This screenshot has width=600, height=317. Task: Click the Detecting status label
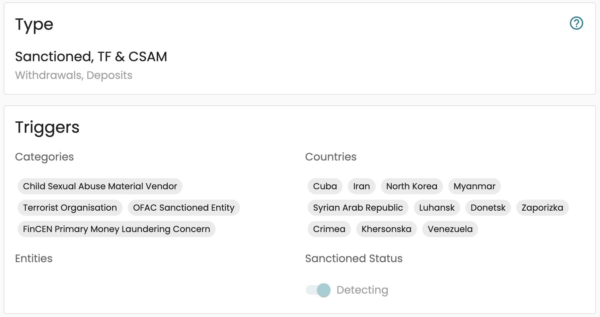point(362,290)
